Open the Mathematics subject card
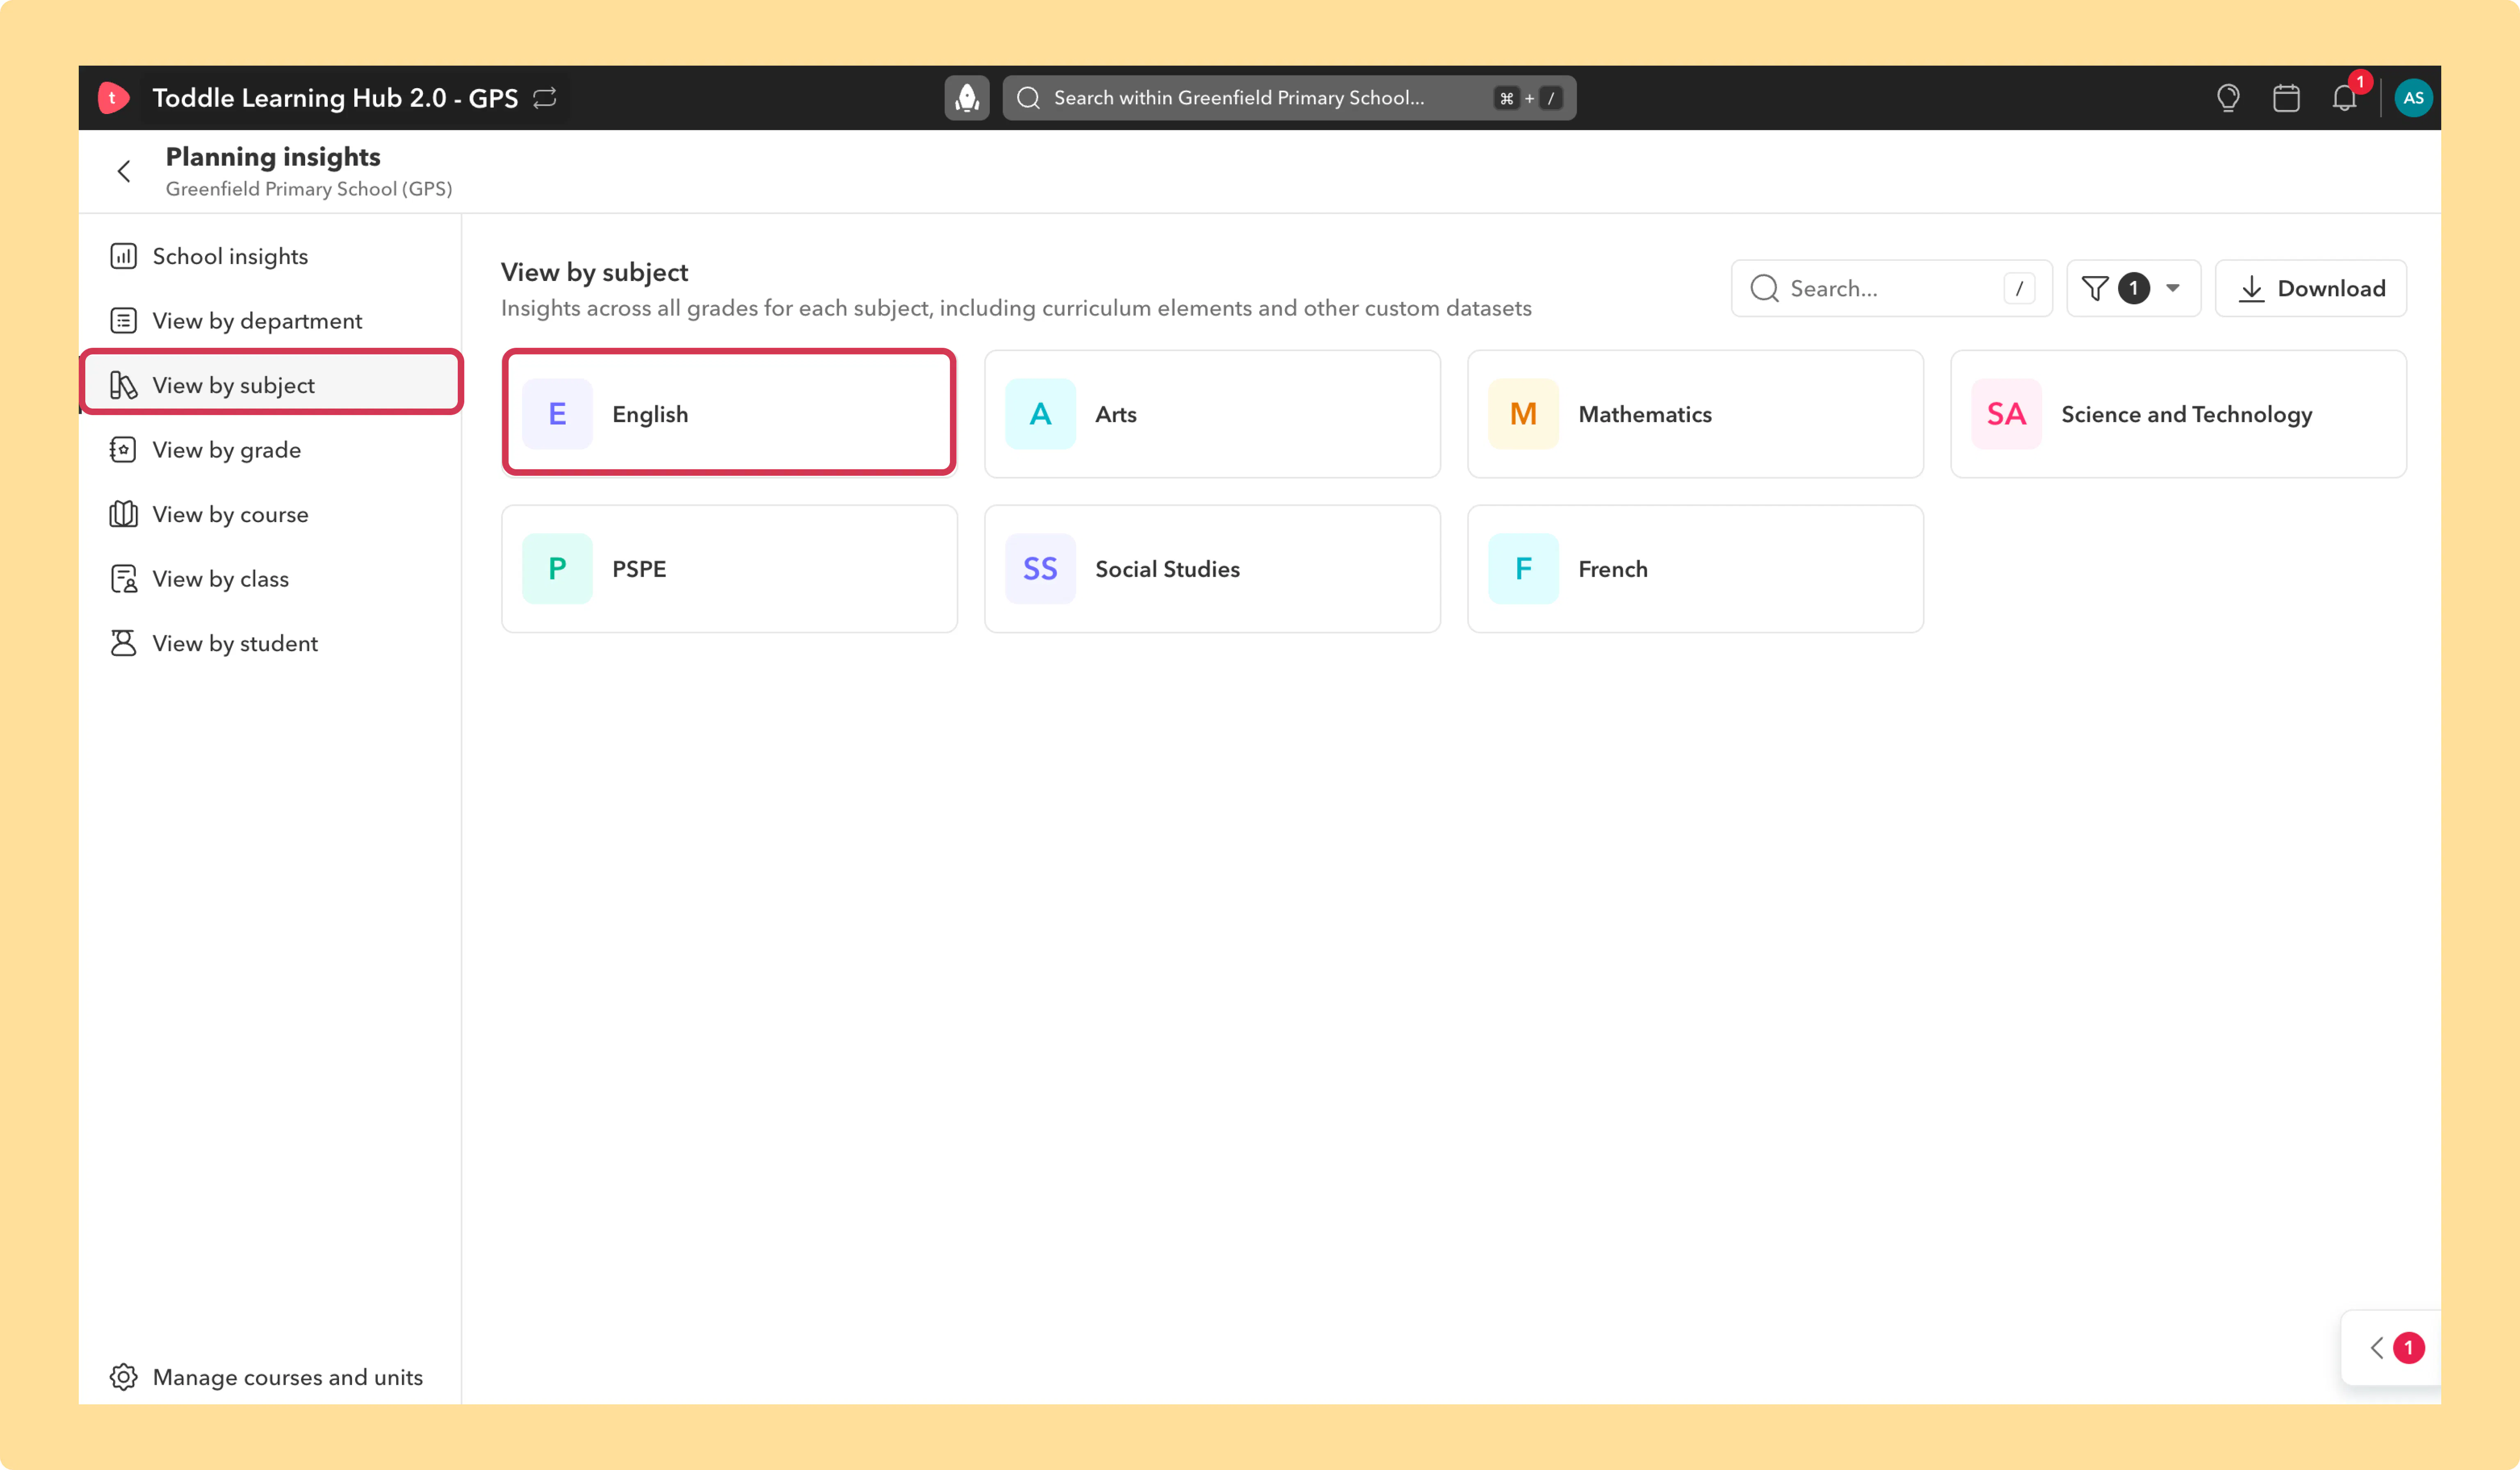2520x1470 pixels. point(1695,414)
